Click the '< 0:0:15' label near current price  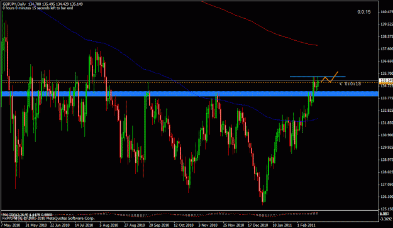click(x=350, y=84)
